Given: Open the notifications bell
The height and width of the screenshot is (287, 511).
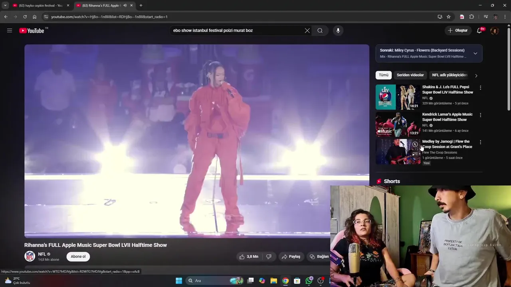Looking at the screenshot, I should (x=480, y=30).
